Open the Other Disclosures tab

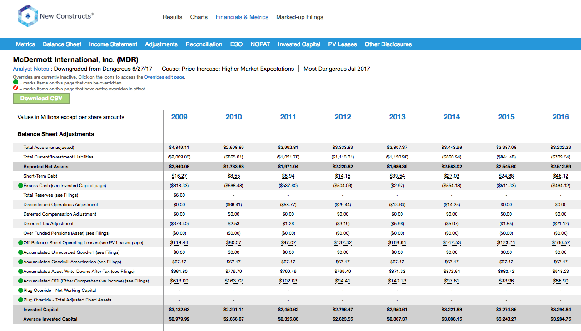388,44
